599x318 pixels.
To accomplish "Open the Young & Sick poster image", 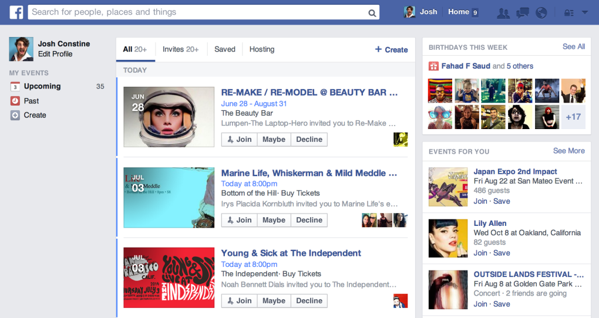I will pyautogui.click(x=169, y=278).
